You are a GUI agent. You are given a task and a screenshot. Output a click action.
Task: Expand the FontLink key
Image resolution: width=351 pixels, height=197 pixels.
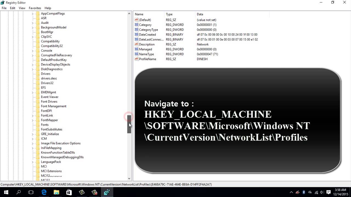click(x=33, y=116)
